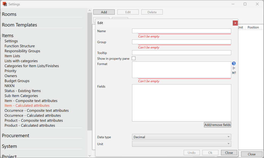Image resolution: width=264 pixels, height=158 pixels.
Task: Click the blue help icon beside Format
Action: tap(234, 63)
